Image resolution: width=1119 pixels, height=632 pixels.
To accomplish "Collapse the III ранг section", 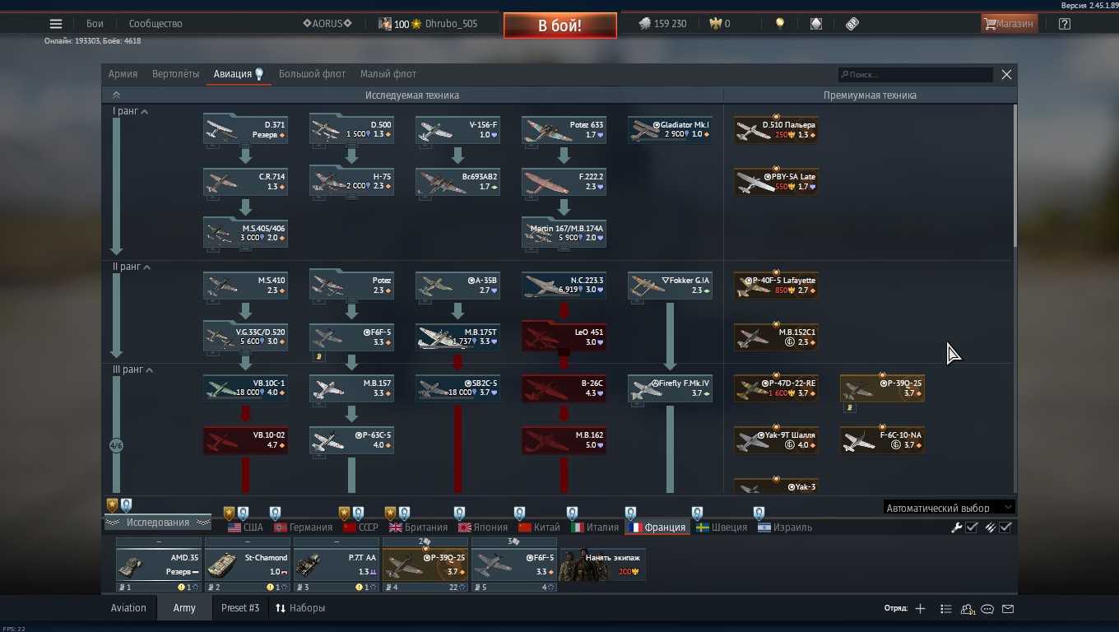I will 133,370.
